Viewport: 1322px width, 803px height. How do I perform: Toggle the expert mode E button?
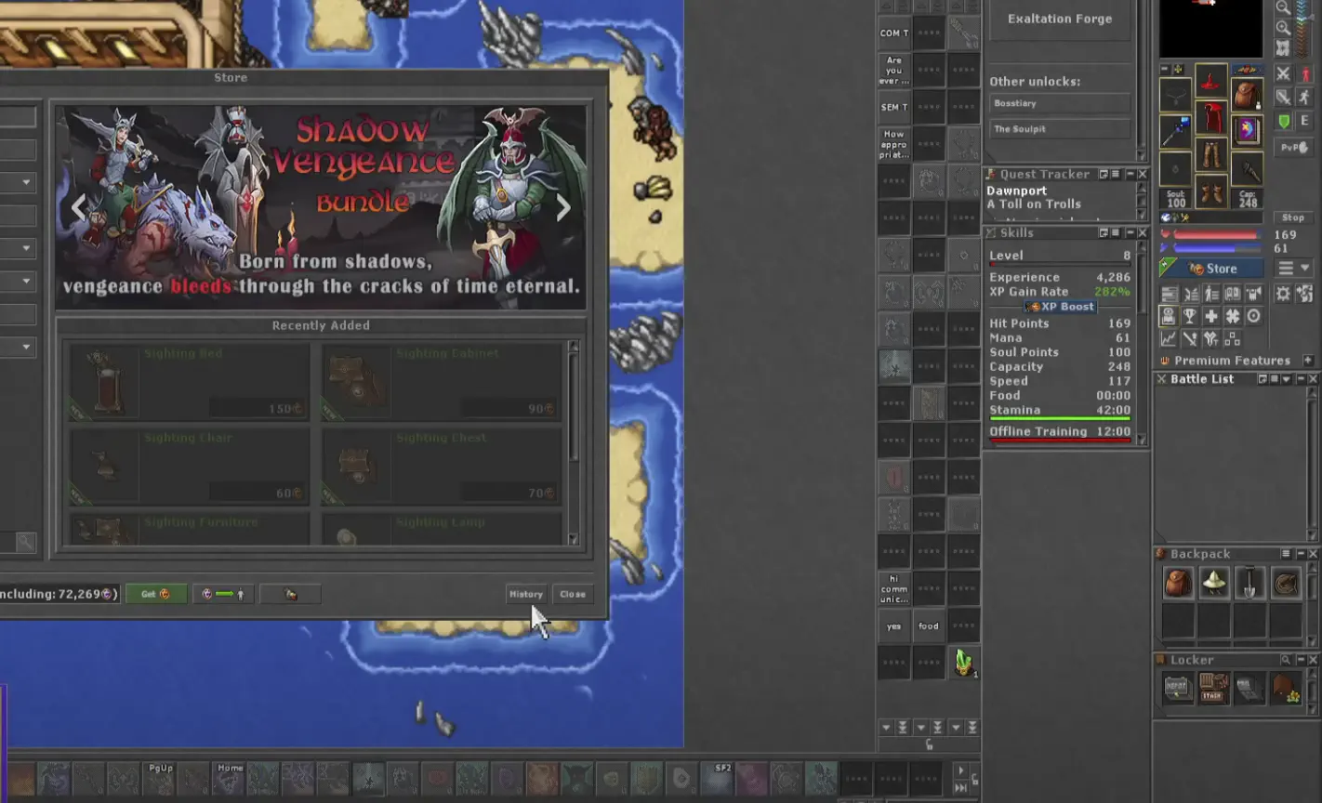(x=1305, y=120)
